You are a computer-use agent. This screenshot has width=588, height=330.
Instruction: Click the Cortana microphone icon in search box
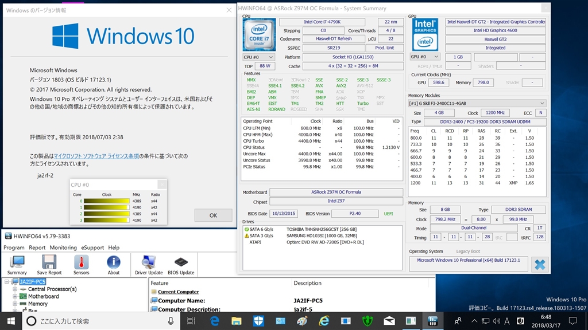tap(171, 321)
